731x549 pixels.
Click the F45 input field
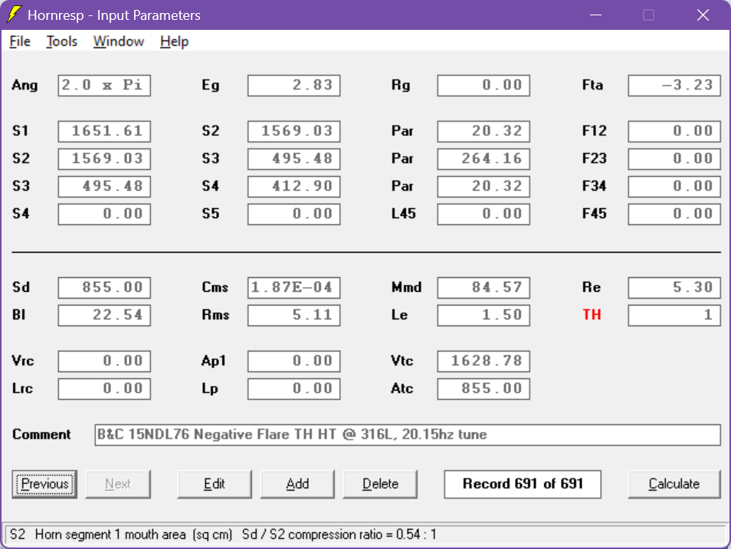tap(674, 214)
